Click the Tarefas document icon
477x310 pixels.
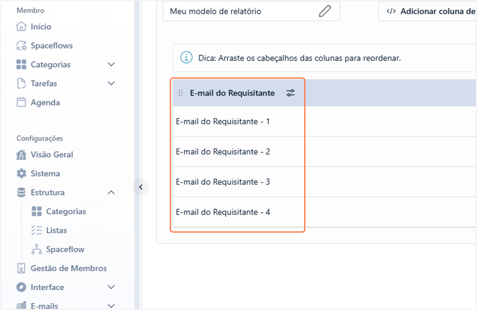point(21,84)
